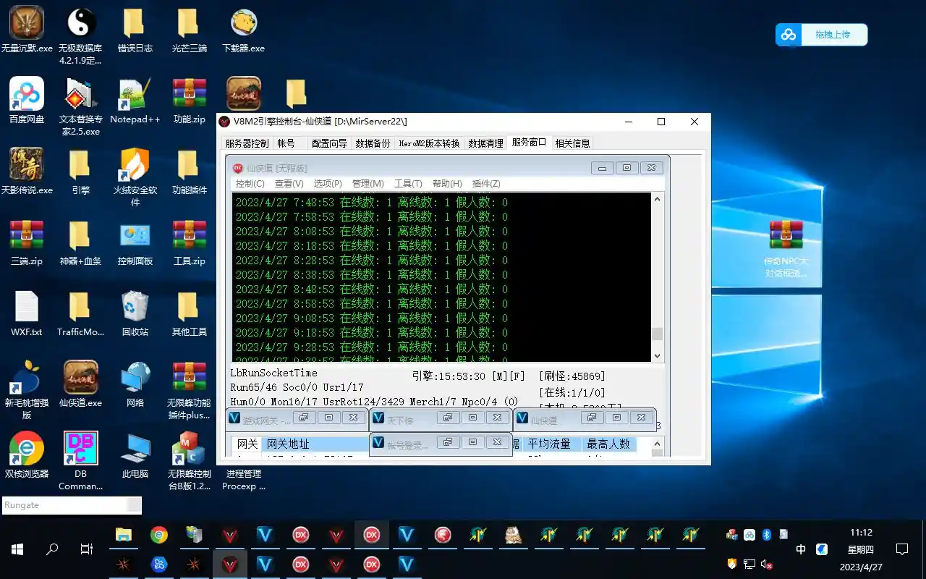Open the 控制(C) menu
Viewport: 926px width, 579px height.
[x=250, y=184]
